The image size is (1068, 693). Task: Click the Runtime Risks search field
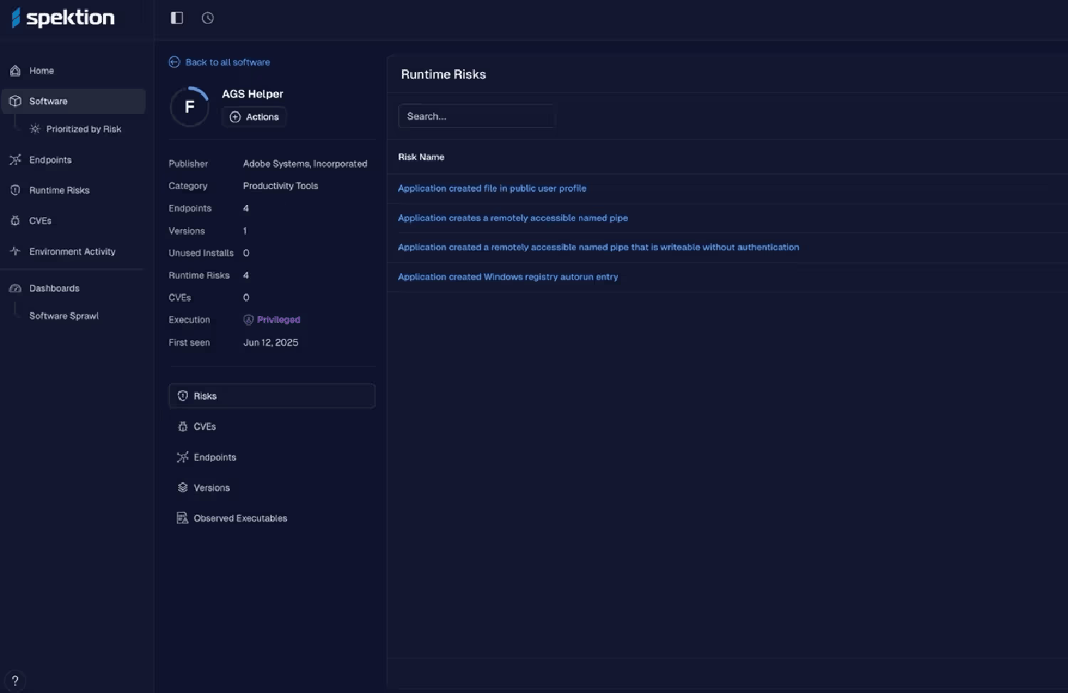476,116
